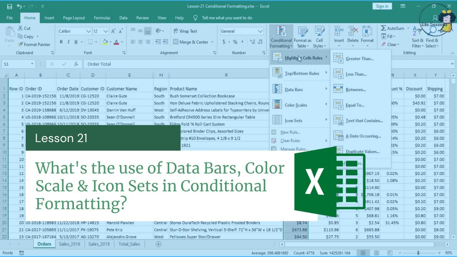Screen dimensions: 457x257
Task: Open the Font Color red swatch
Action: (116, 42)
